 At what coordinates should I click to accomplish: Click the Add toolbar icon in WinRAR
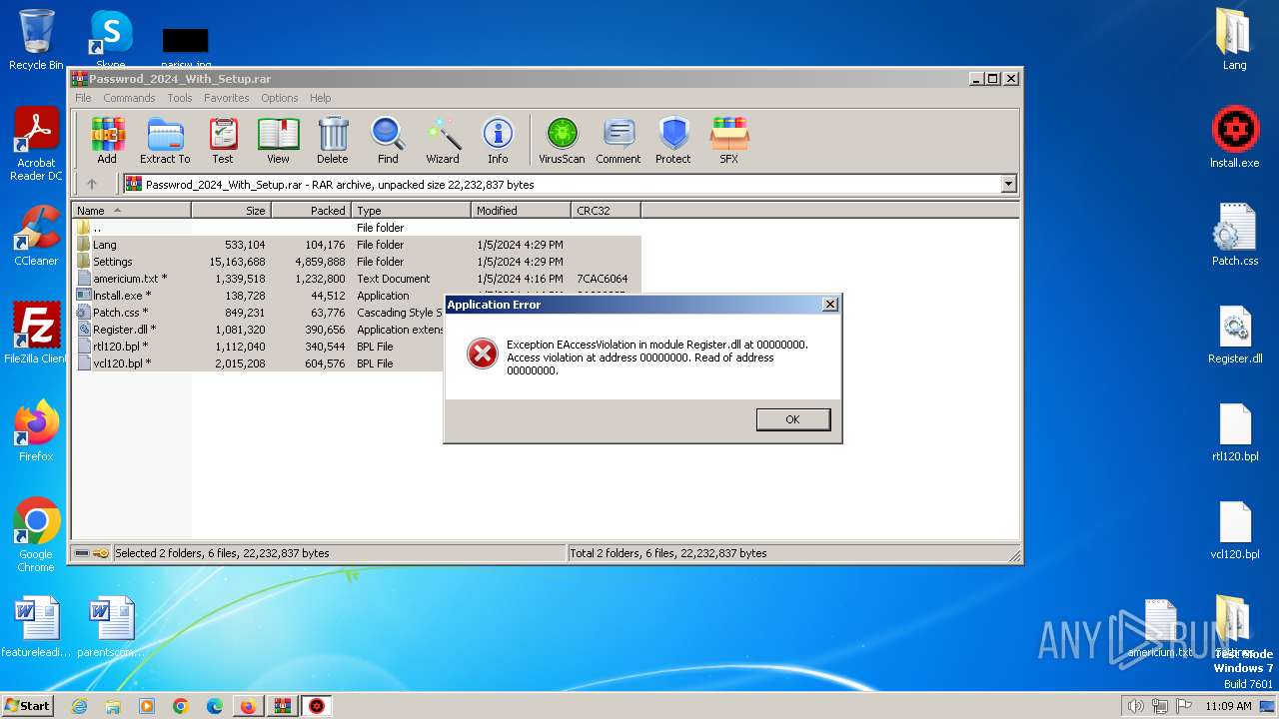pos(107,140)
